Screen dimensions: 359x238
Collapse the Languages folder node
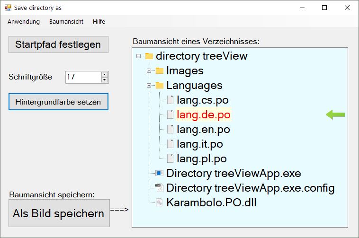coord(149,86)
